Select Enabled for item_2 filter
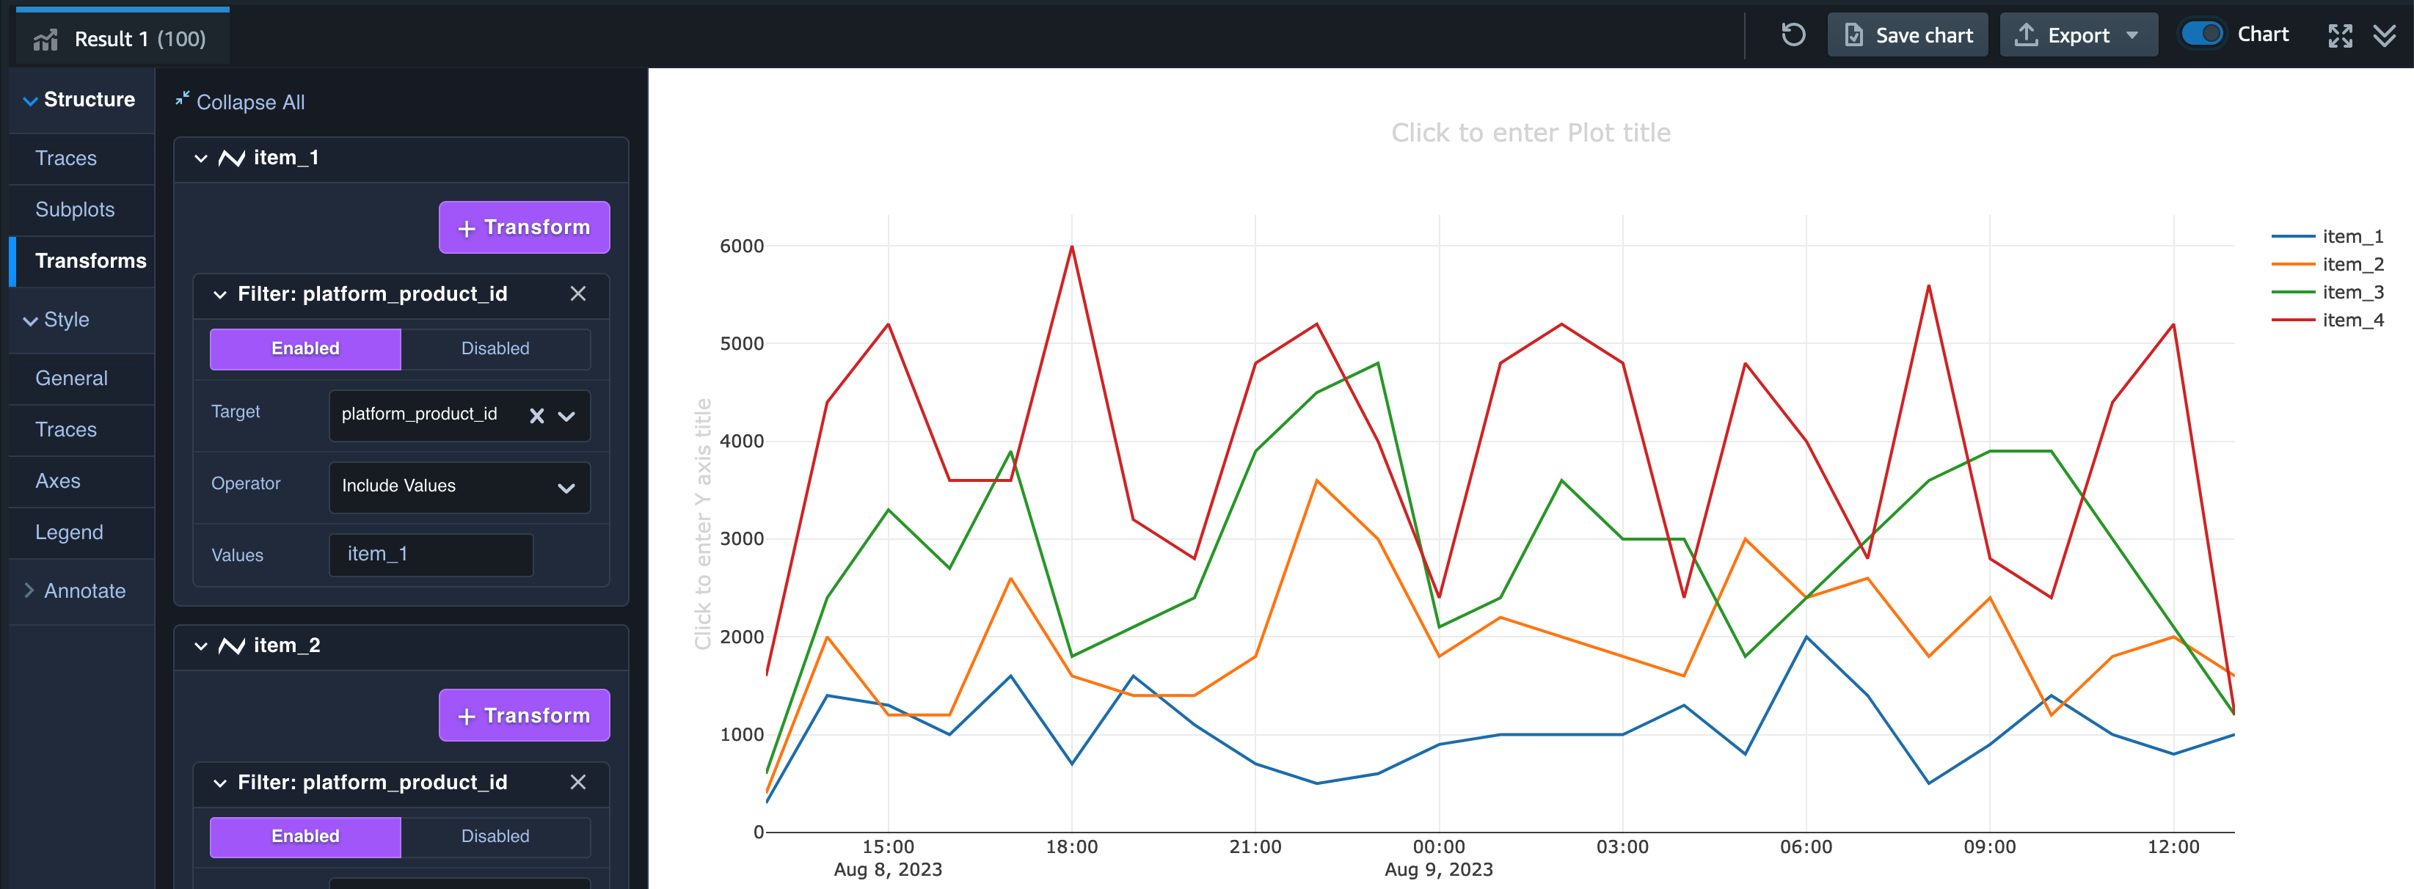 (305, 836)
